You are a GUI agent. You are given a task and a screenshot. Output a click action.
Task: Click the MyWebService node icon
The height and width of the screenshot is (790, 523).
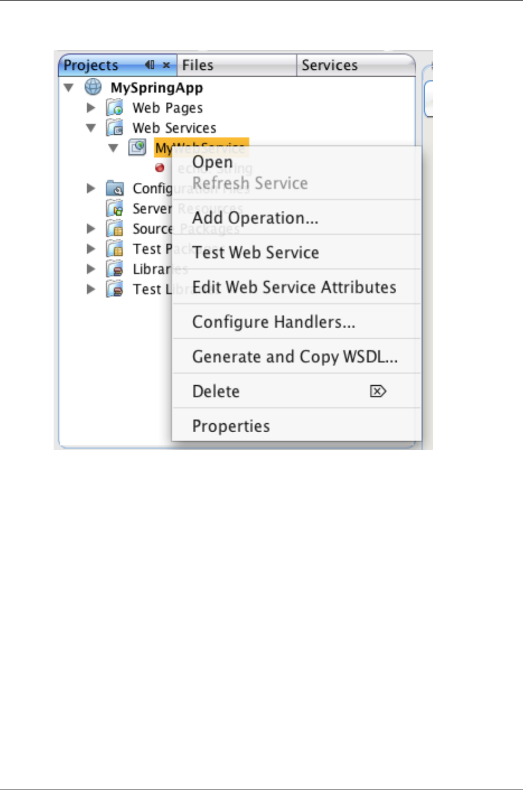[x=137, y=148]
